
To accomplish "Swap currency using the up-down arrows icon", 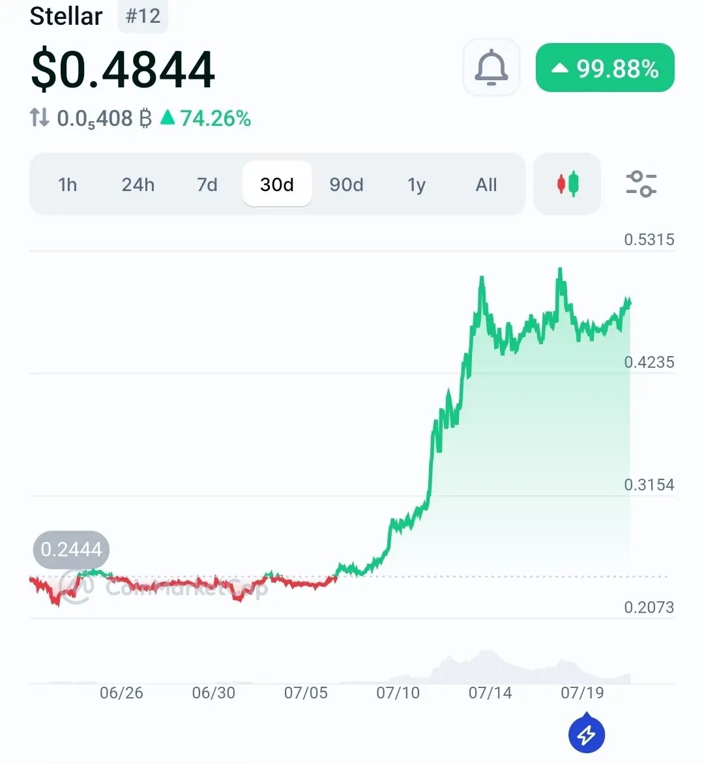I will click(x=39, y=118).
